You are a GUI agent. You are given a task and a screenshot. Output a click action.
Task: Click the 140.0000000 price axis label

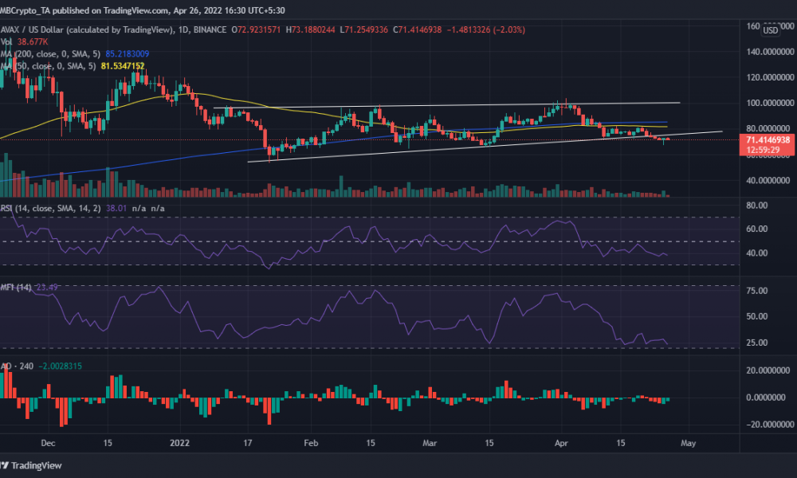tap(771, 52)
